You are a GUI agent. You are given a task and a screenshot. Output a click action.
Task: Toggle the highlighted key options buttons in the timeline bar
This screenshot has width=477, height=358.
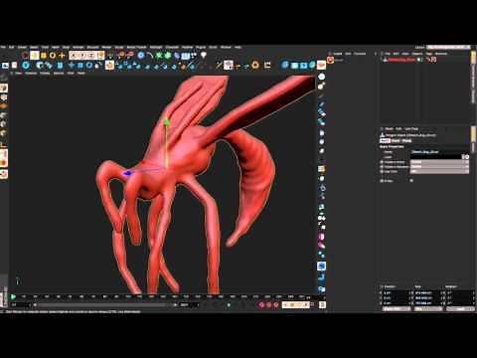click(296, 304)
